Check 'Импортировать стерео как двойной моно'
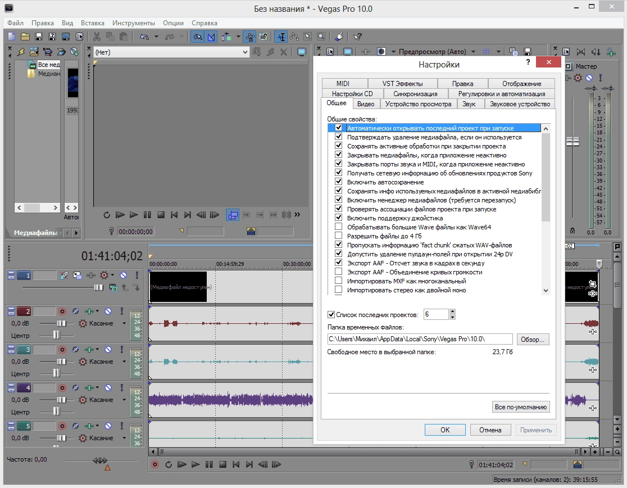This screenshot has height=488, width=627. pos(338,290)
